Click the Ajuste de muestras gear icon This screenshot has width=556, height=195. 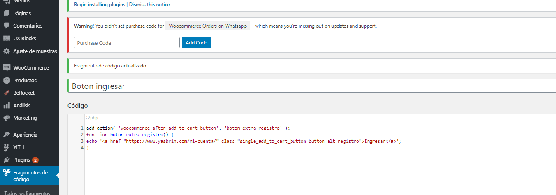7,51
